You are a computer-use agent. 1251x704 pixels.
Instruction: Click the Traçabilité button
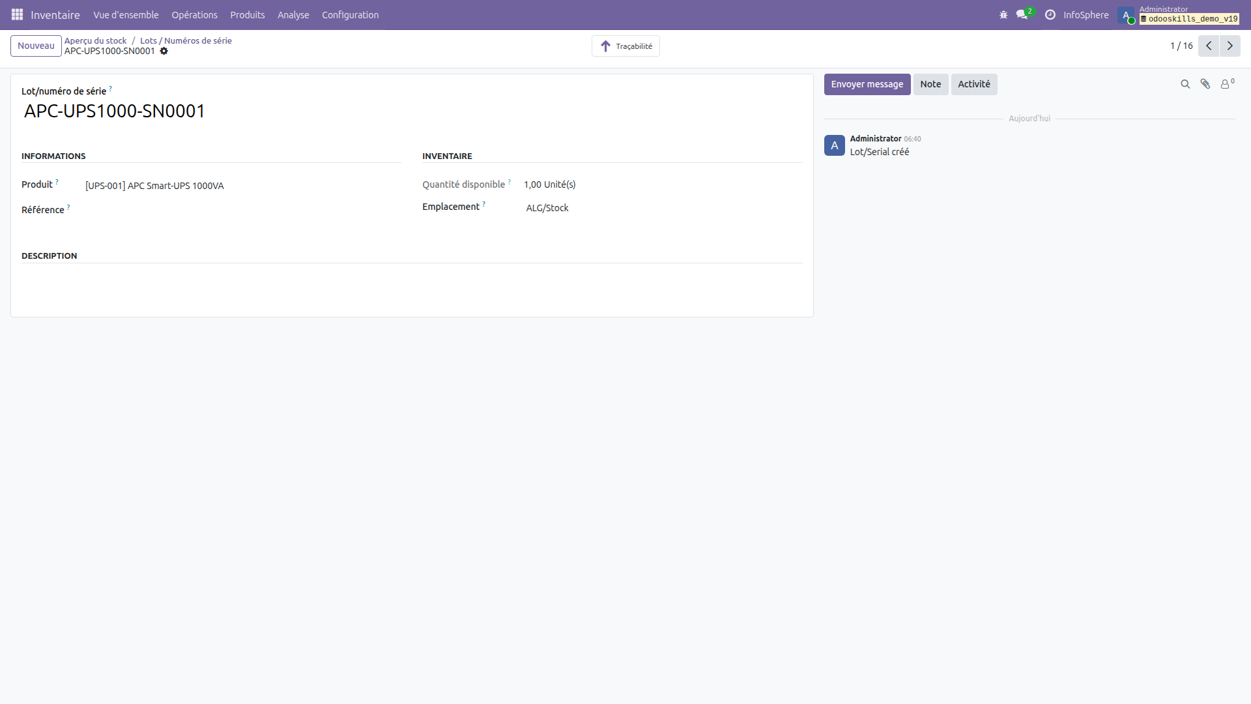click(x=625, y=46)
